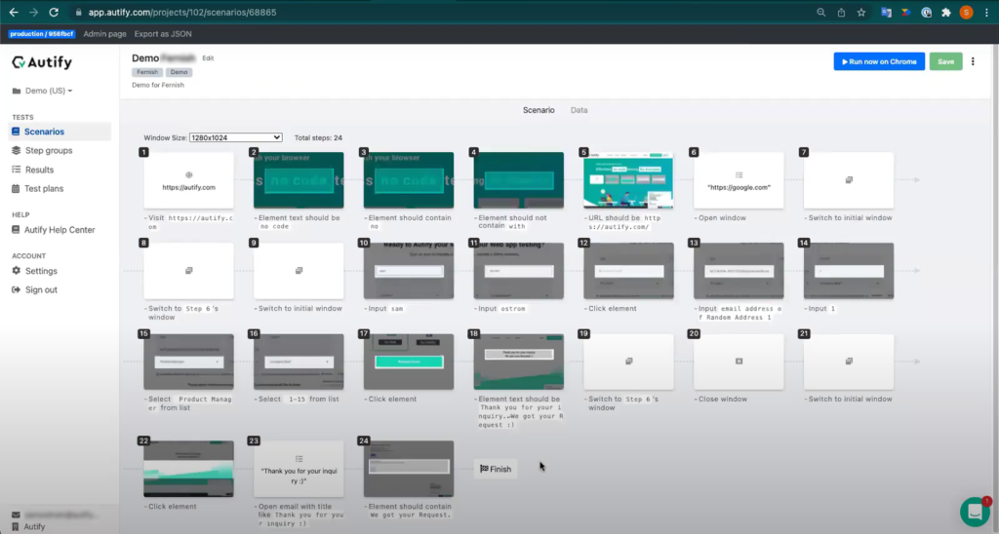Image resolution: width=999 pixels, height=534 pixels.
Task: Open step 22 Click element thumbnail
Action: 188,469
